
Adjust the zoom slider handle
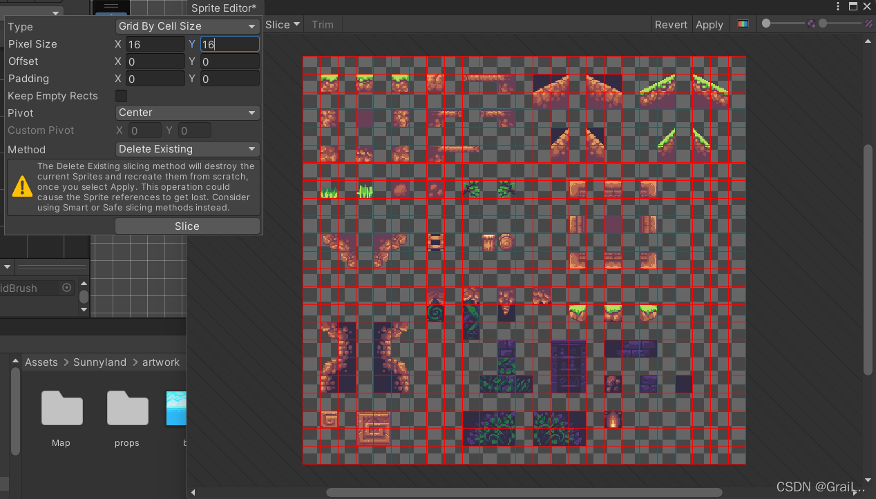pyautogui.click(x=766, y=23)
